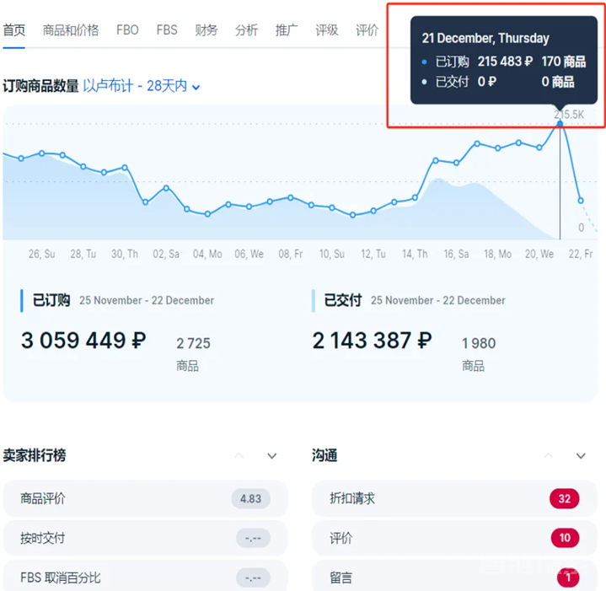Click the 215.5K axis label

coord(569,115)
